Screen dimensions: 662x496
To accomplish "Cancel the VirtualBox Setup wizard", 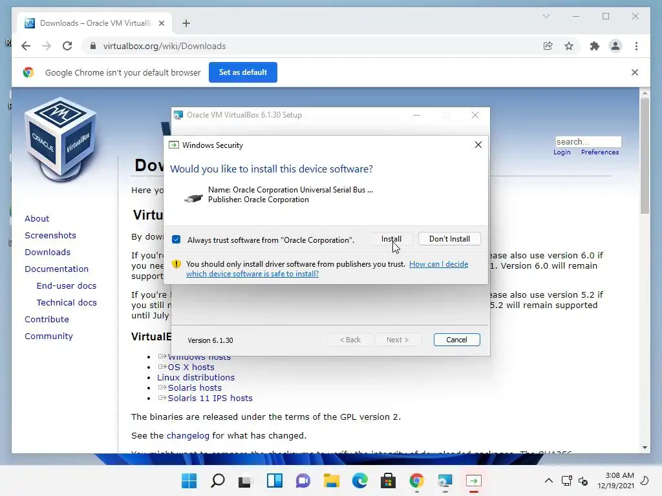I will click(456, 340).
